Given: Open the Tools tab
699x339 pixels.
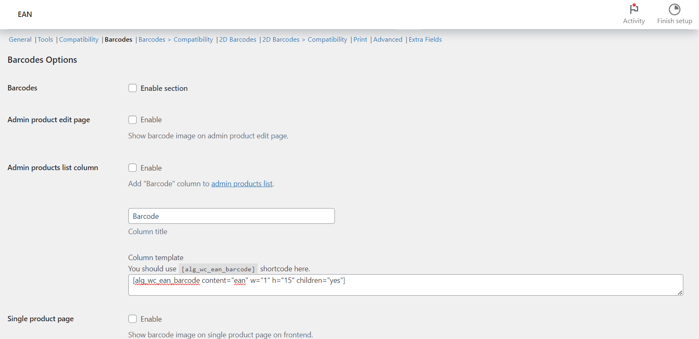Looking at the screenshot, I should pyautogui.click(x=45, y=40).
